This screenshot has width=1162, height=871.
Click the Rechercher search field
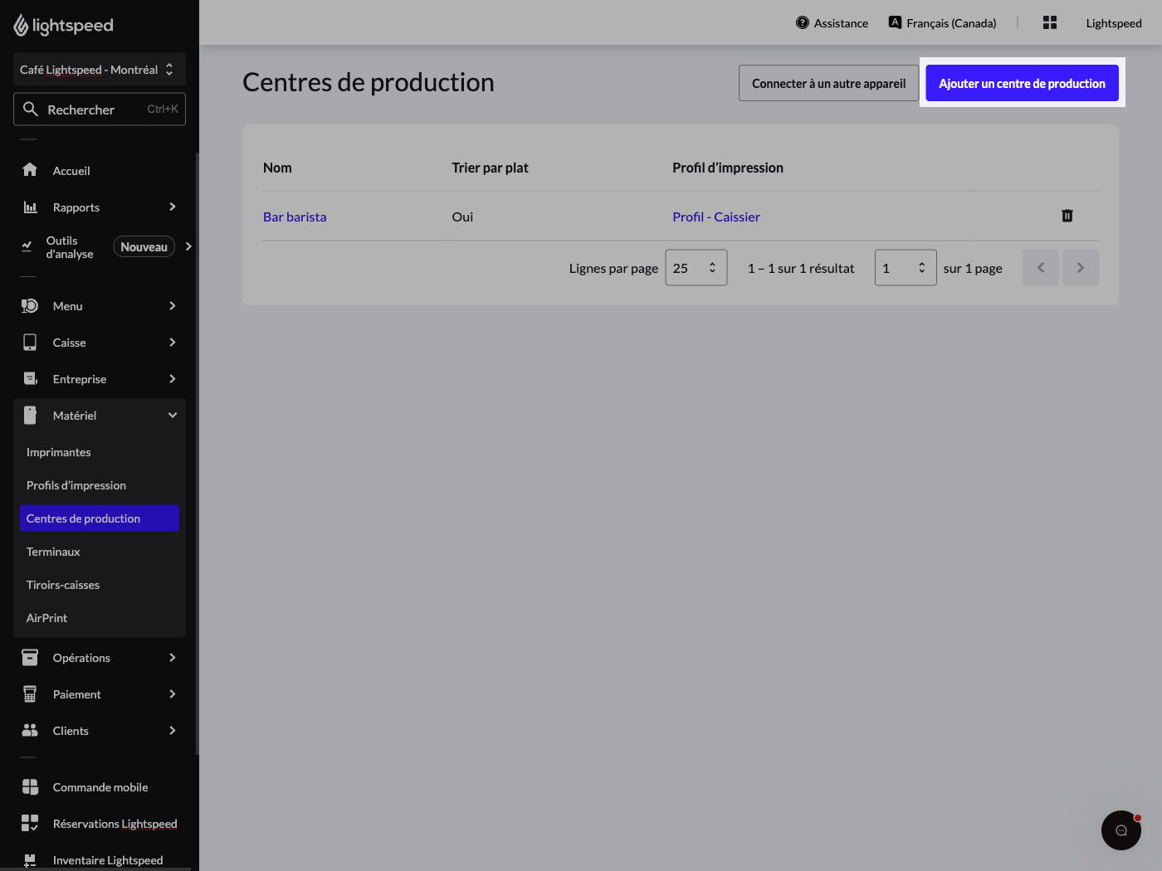pyautogui.click(x=100, y=109)
